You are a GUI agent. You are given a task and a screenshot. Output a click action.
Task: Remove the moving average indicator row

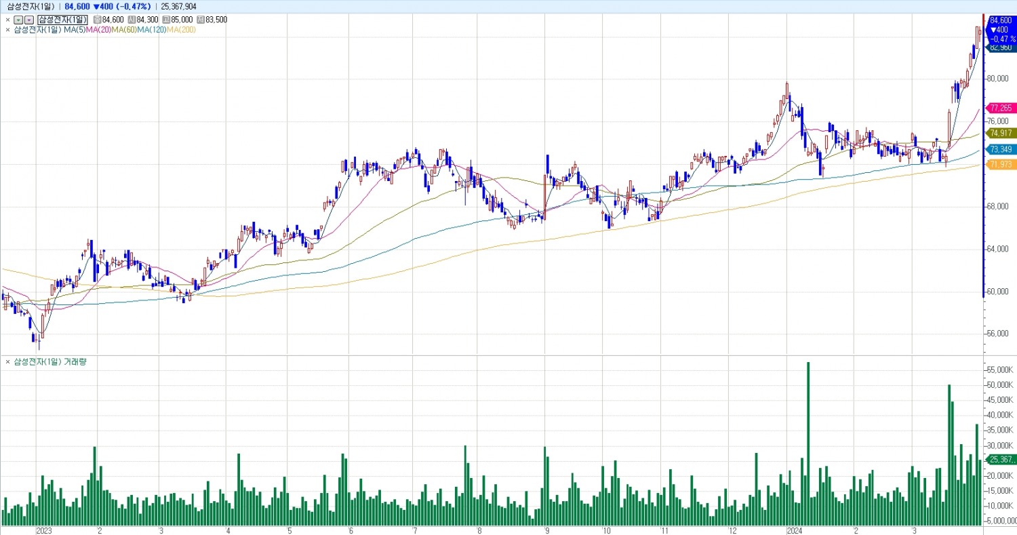pyautogui.click(x=7, y=30)
